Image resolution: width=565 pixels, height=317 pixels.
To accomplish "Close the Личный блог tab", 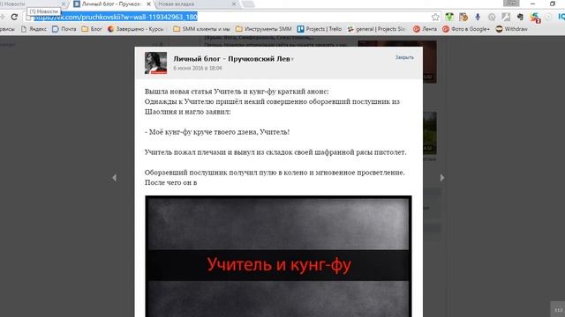I will point(148,4).
